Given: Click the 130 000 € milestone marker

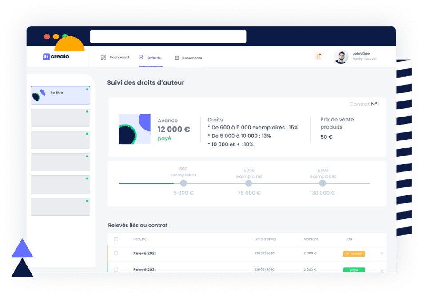Looking at the screenshot, I should click(x=322, y=183).
